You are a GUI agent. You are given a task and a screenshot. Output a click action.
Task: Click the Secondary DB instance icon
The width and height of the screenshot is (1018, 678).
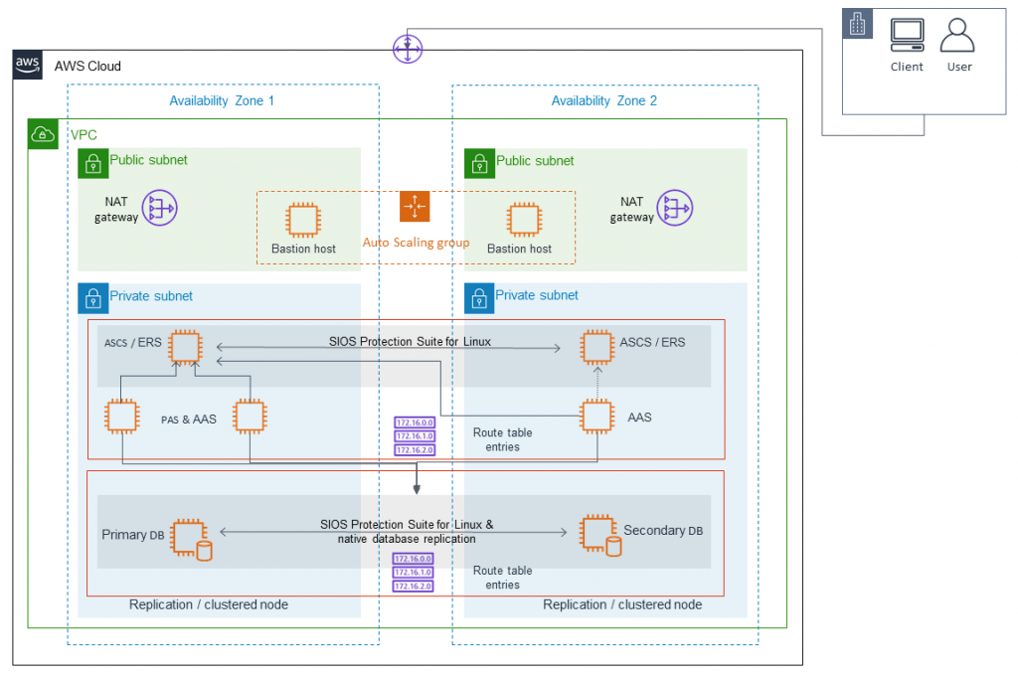(600, 534)
